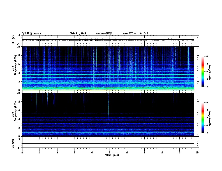Select the "start UT = 13:10:2" label
Viewport: 222px width, 171px height.
click(x=135, y=34)
